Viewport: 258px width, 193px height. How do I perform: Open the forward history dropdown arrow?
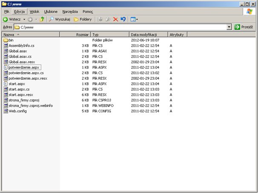pos(36,20)
